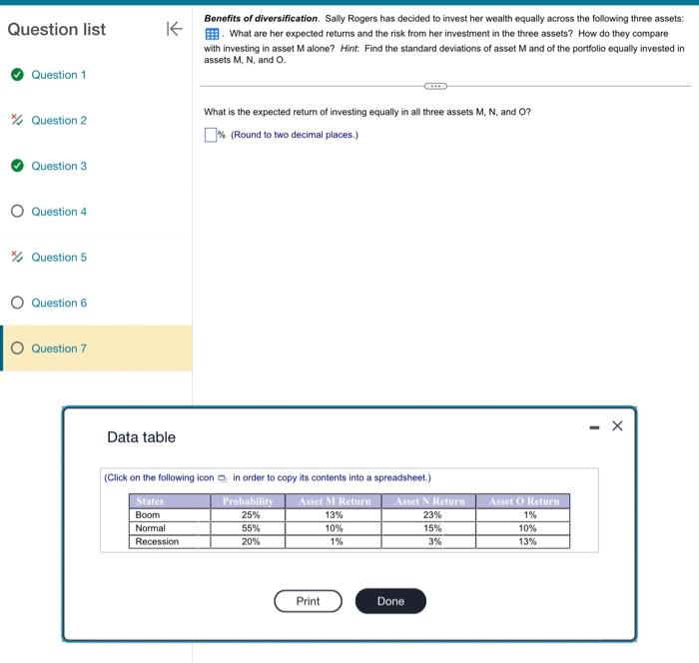
Task: Click the Print button
Action: 308,601
